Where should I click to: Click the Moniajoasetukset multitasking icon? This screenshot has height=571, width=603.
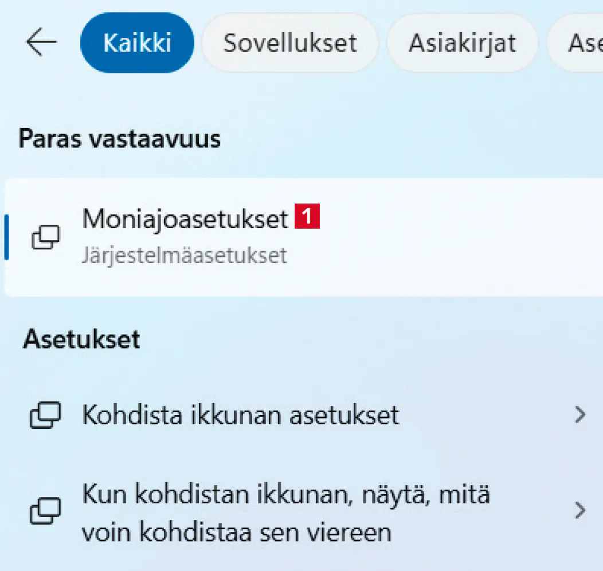(x=46, y=237)
